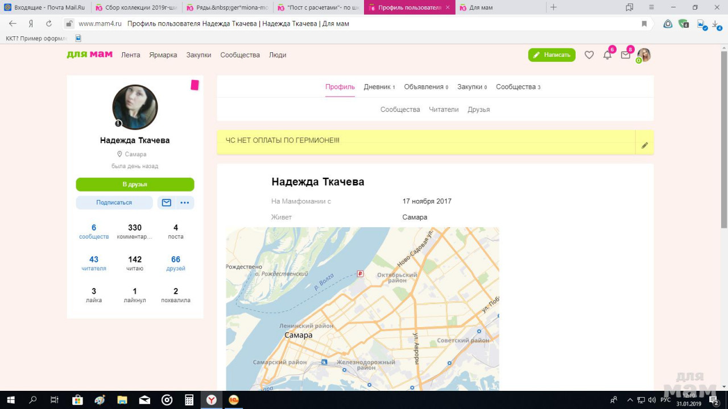The image size is (728, 409).
Task: Send message via envelope button under profile
Action: pos(167,203)
